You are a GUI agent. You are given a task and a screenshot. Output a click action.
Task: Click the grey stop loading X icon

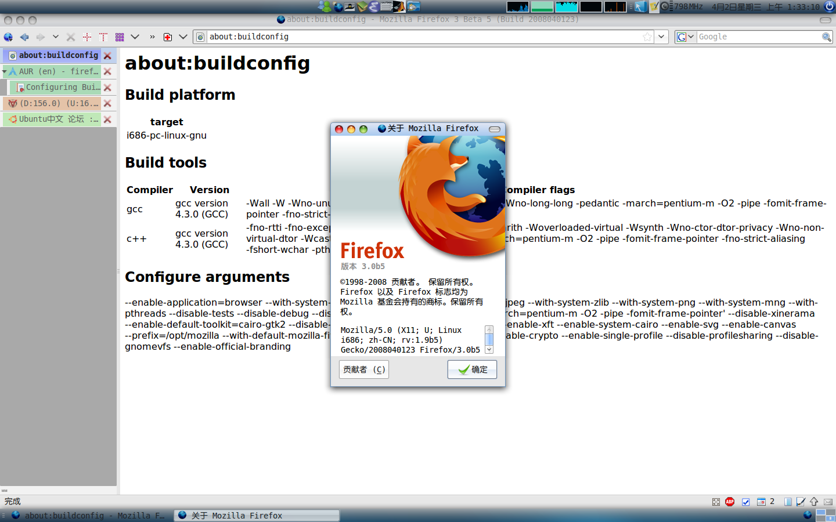coord(71,37)
